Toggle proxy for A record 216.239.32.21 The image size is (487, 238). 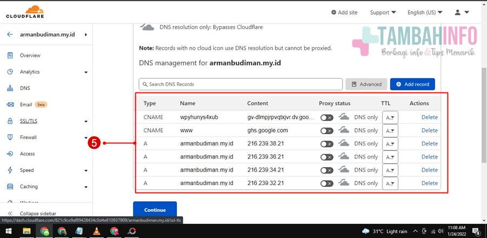click(x=327, y=184)
